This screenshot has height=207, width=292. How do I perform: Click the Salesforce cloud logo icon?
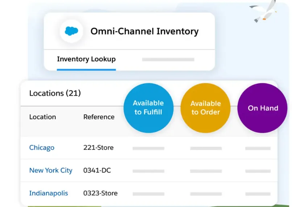71,31
